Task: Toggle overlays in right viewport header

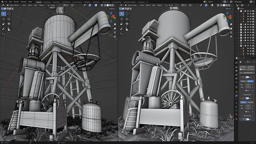Action: [x=212, y=5]
